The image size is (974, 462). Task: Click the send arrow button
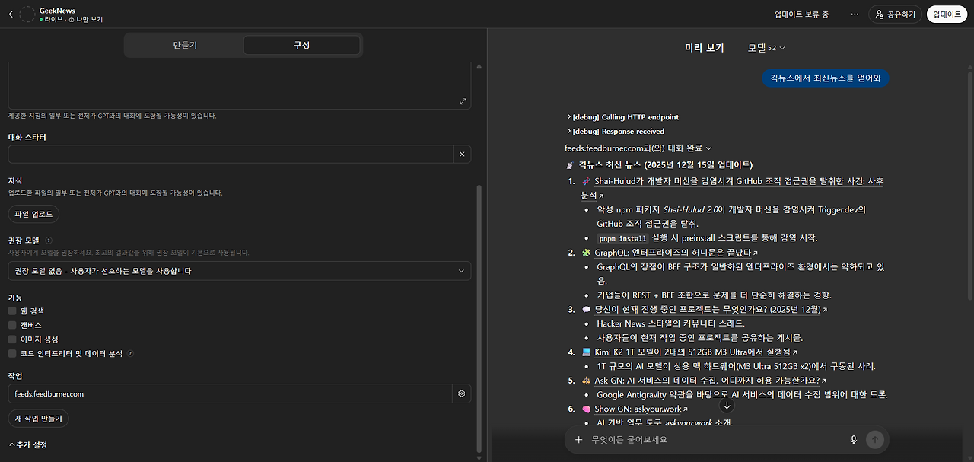pyautogui.click(x=875, y=440)
